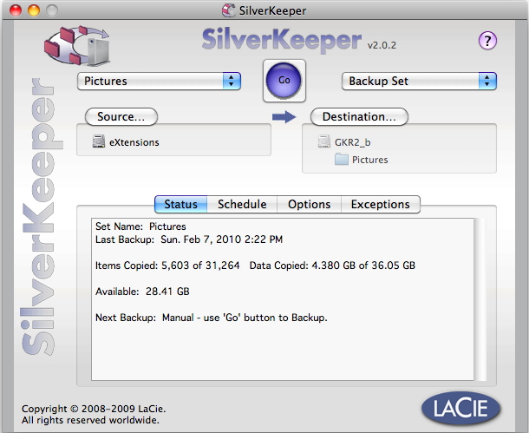Viewport: 529px width, 433px height.
Task: Click the 'Data Copied: 4.380 GB of 36.05 GB' text
Action: coord(332,266)
